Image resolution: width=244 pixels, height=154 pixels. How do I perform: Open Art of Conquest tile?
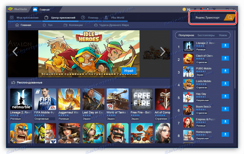click(x=162, y=99)
